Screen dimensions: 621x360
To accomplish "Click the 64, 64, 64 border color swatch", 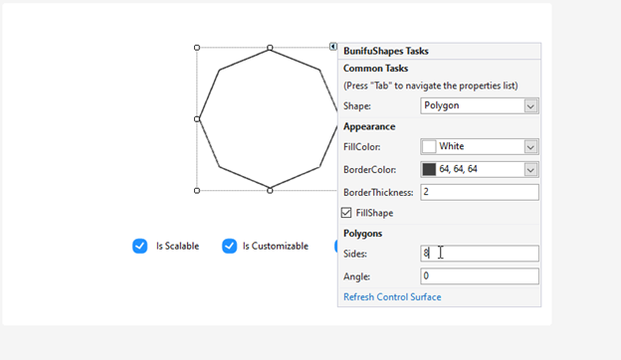I will pos(429,169).
